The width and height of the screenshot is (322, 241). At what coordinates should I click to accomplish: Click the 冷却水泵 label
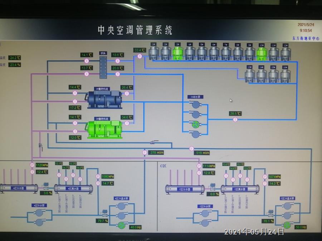coord(195,97)
